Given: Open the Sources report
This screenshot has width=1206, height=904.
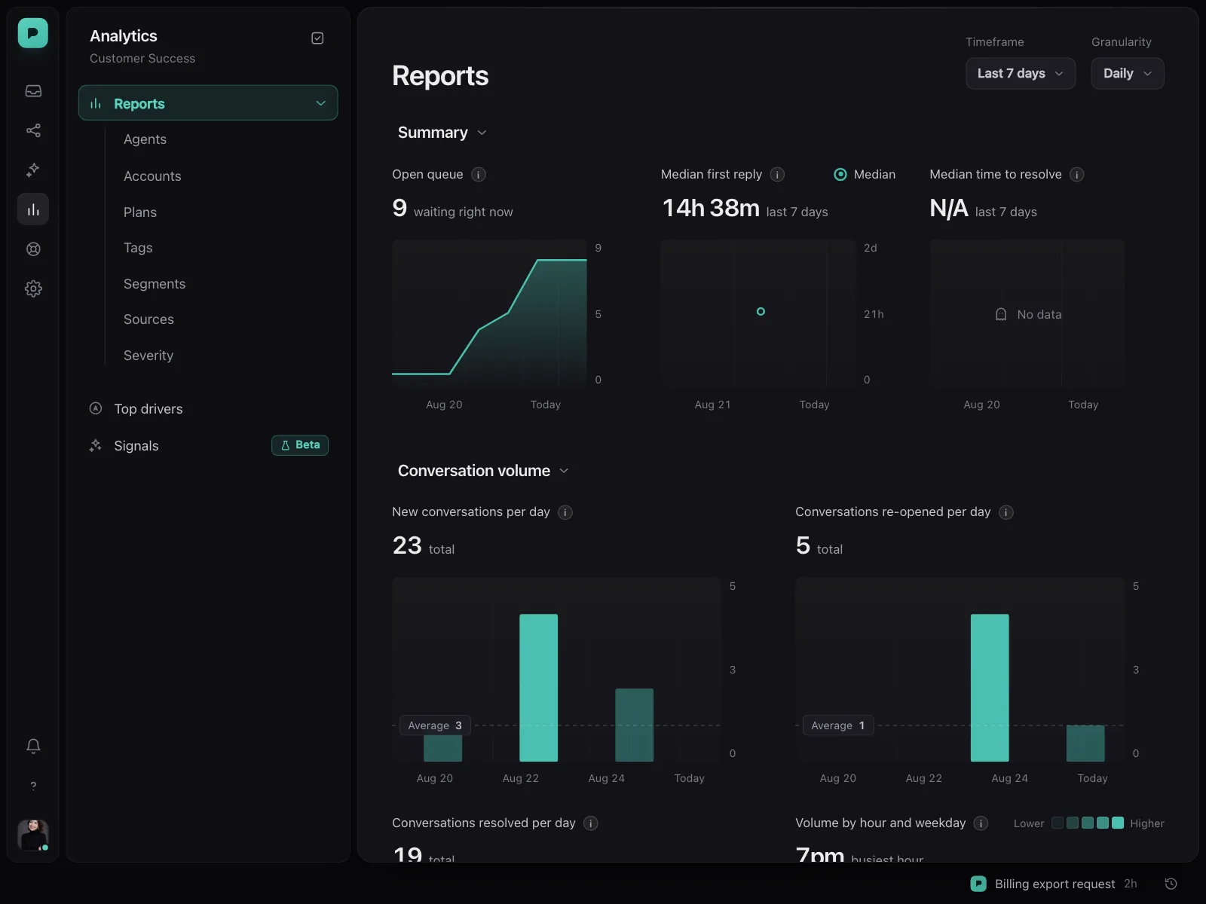Looking at the screenshot, I should 148,319.
